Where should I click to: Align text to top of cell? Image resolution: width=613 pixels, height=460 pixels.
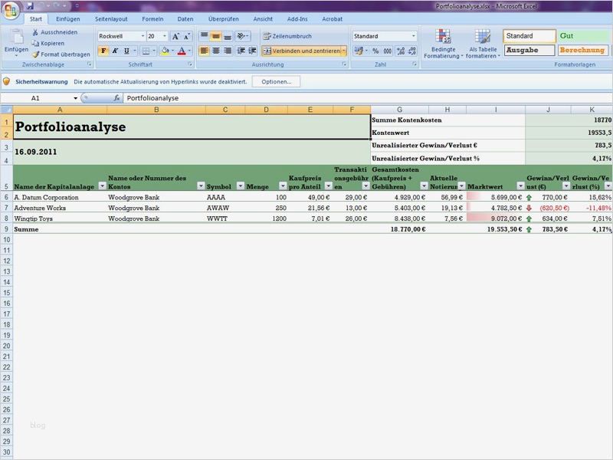pyautogui.click(x=204, y=36)
